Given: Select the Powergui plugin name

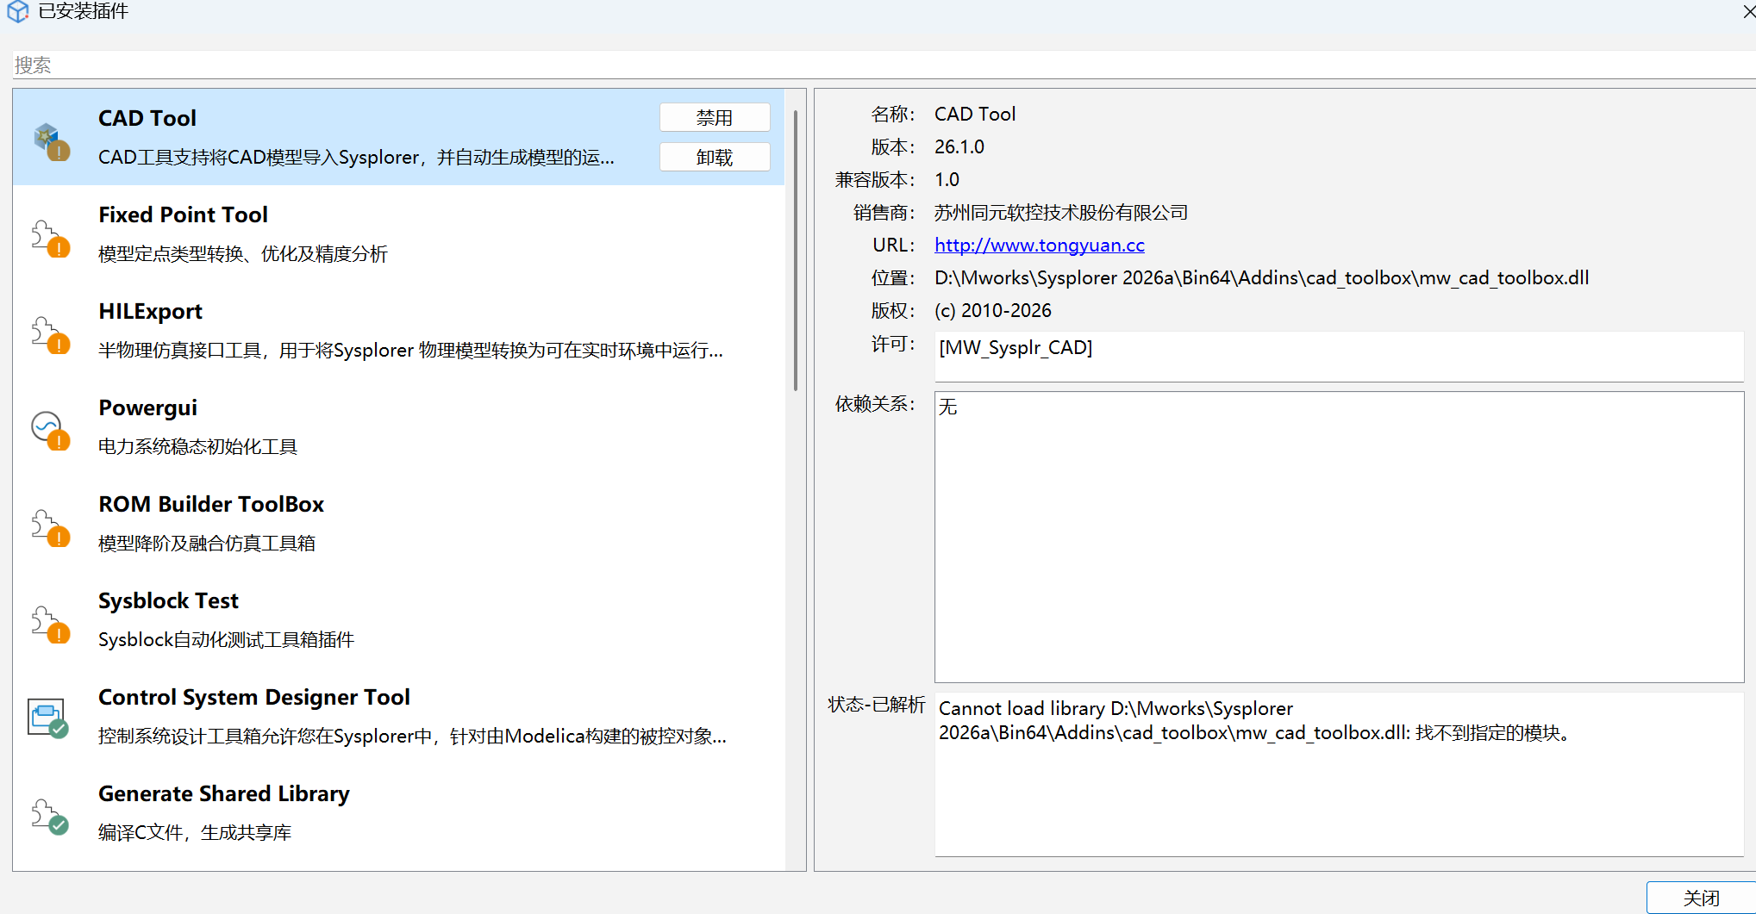Looking at the screenshot, I should [147, 407].
